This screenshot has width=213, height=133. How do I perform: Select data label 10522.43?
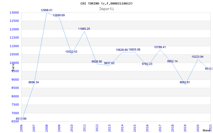(71, 52)
